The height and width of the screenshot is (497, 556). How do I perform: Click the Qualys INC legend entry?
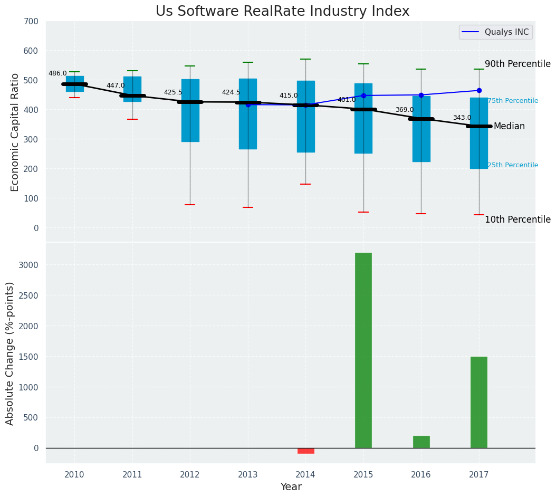tap(496, 32)
